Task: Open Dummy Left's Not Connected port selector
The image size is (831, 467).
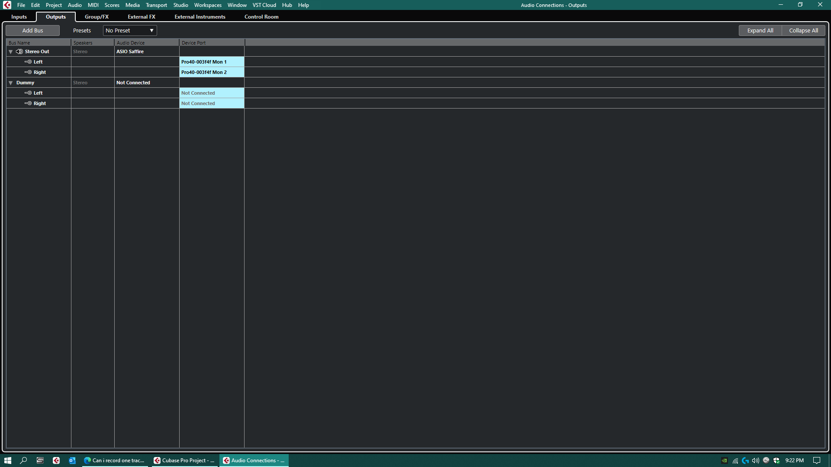Action: [212, 93]
